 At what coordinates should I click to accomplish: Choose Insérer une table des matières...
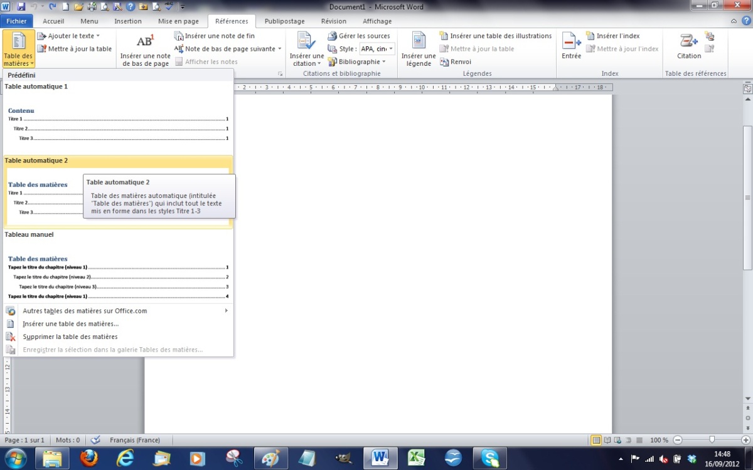(x=118, y=324)
